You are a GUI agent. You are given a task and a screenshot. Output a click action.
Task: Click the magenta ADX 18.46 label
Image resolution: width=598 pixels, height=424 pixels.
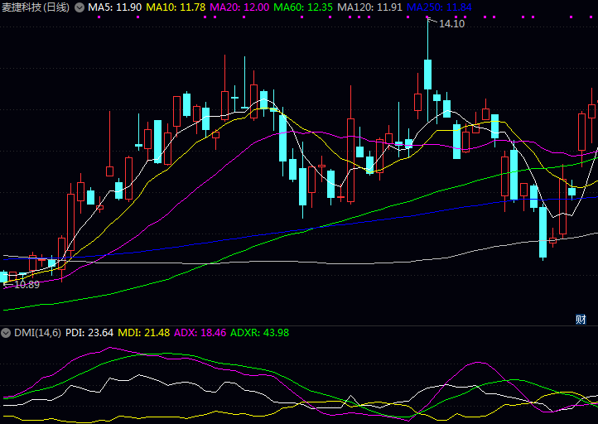[200, 332]
